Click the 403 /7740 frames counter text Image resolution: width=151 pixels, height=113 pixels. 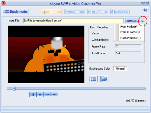pos(136,101)
